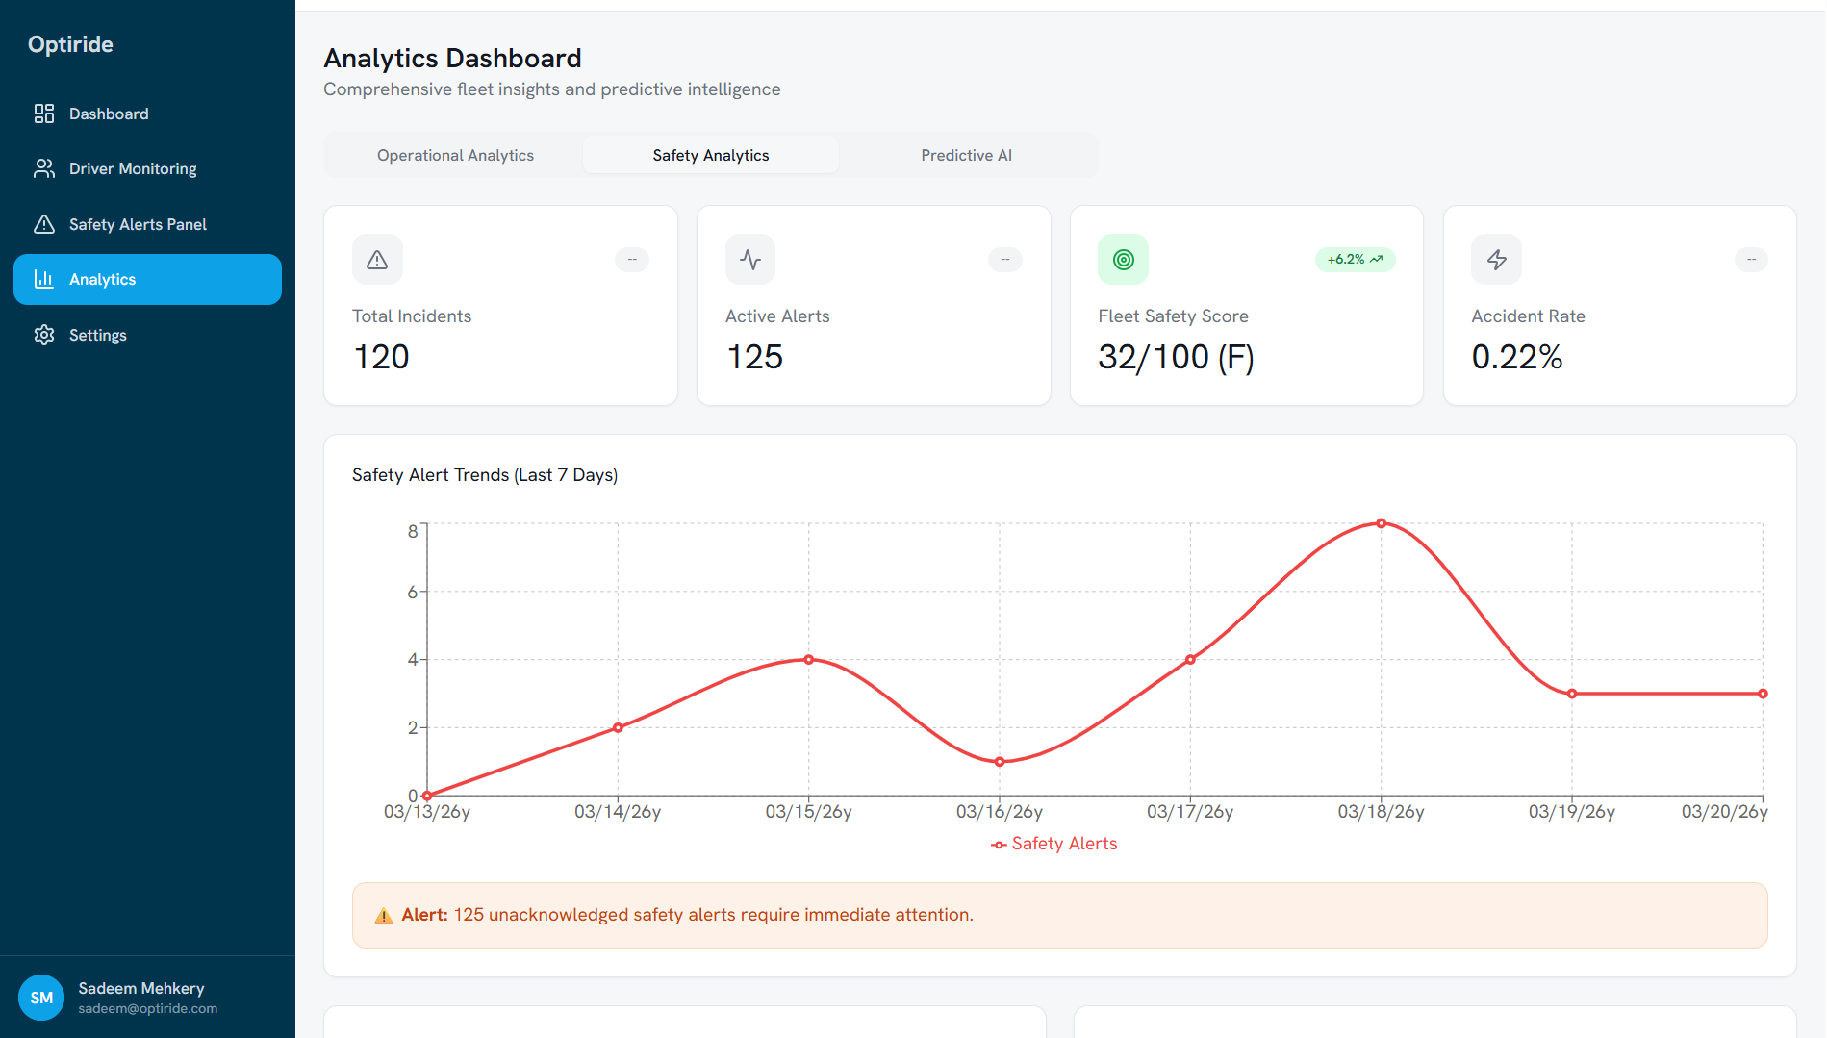Click the chart point at 03/17/26y

coord(1190,660)
